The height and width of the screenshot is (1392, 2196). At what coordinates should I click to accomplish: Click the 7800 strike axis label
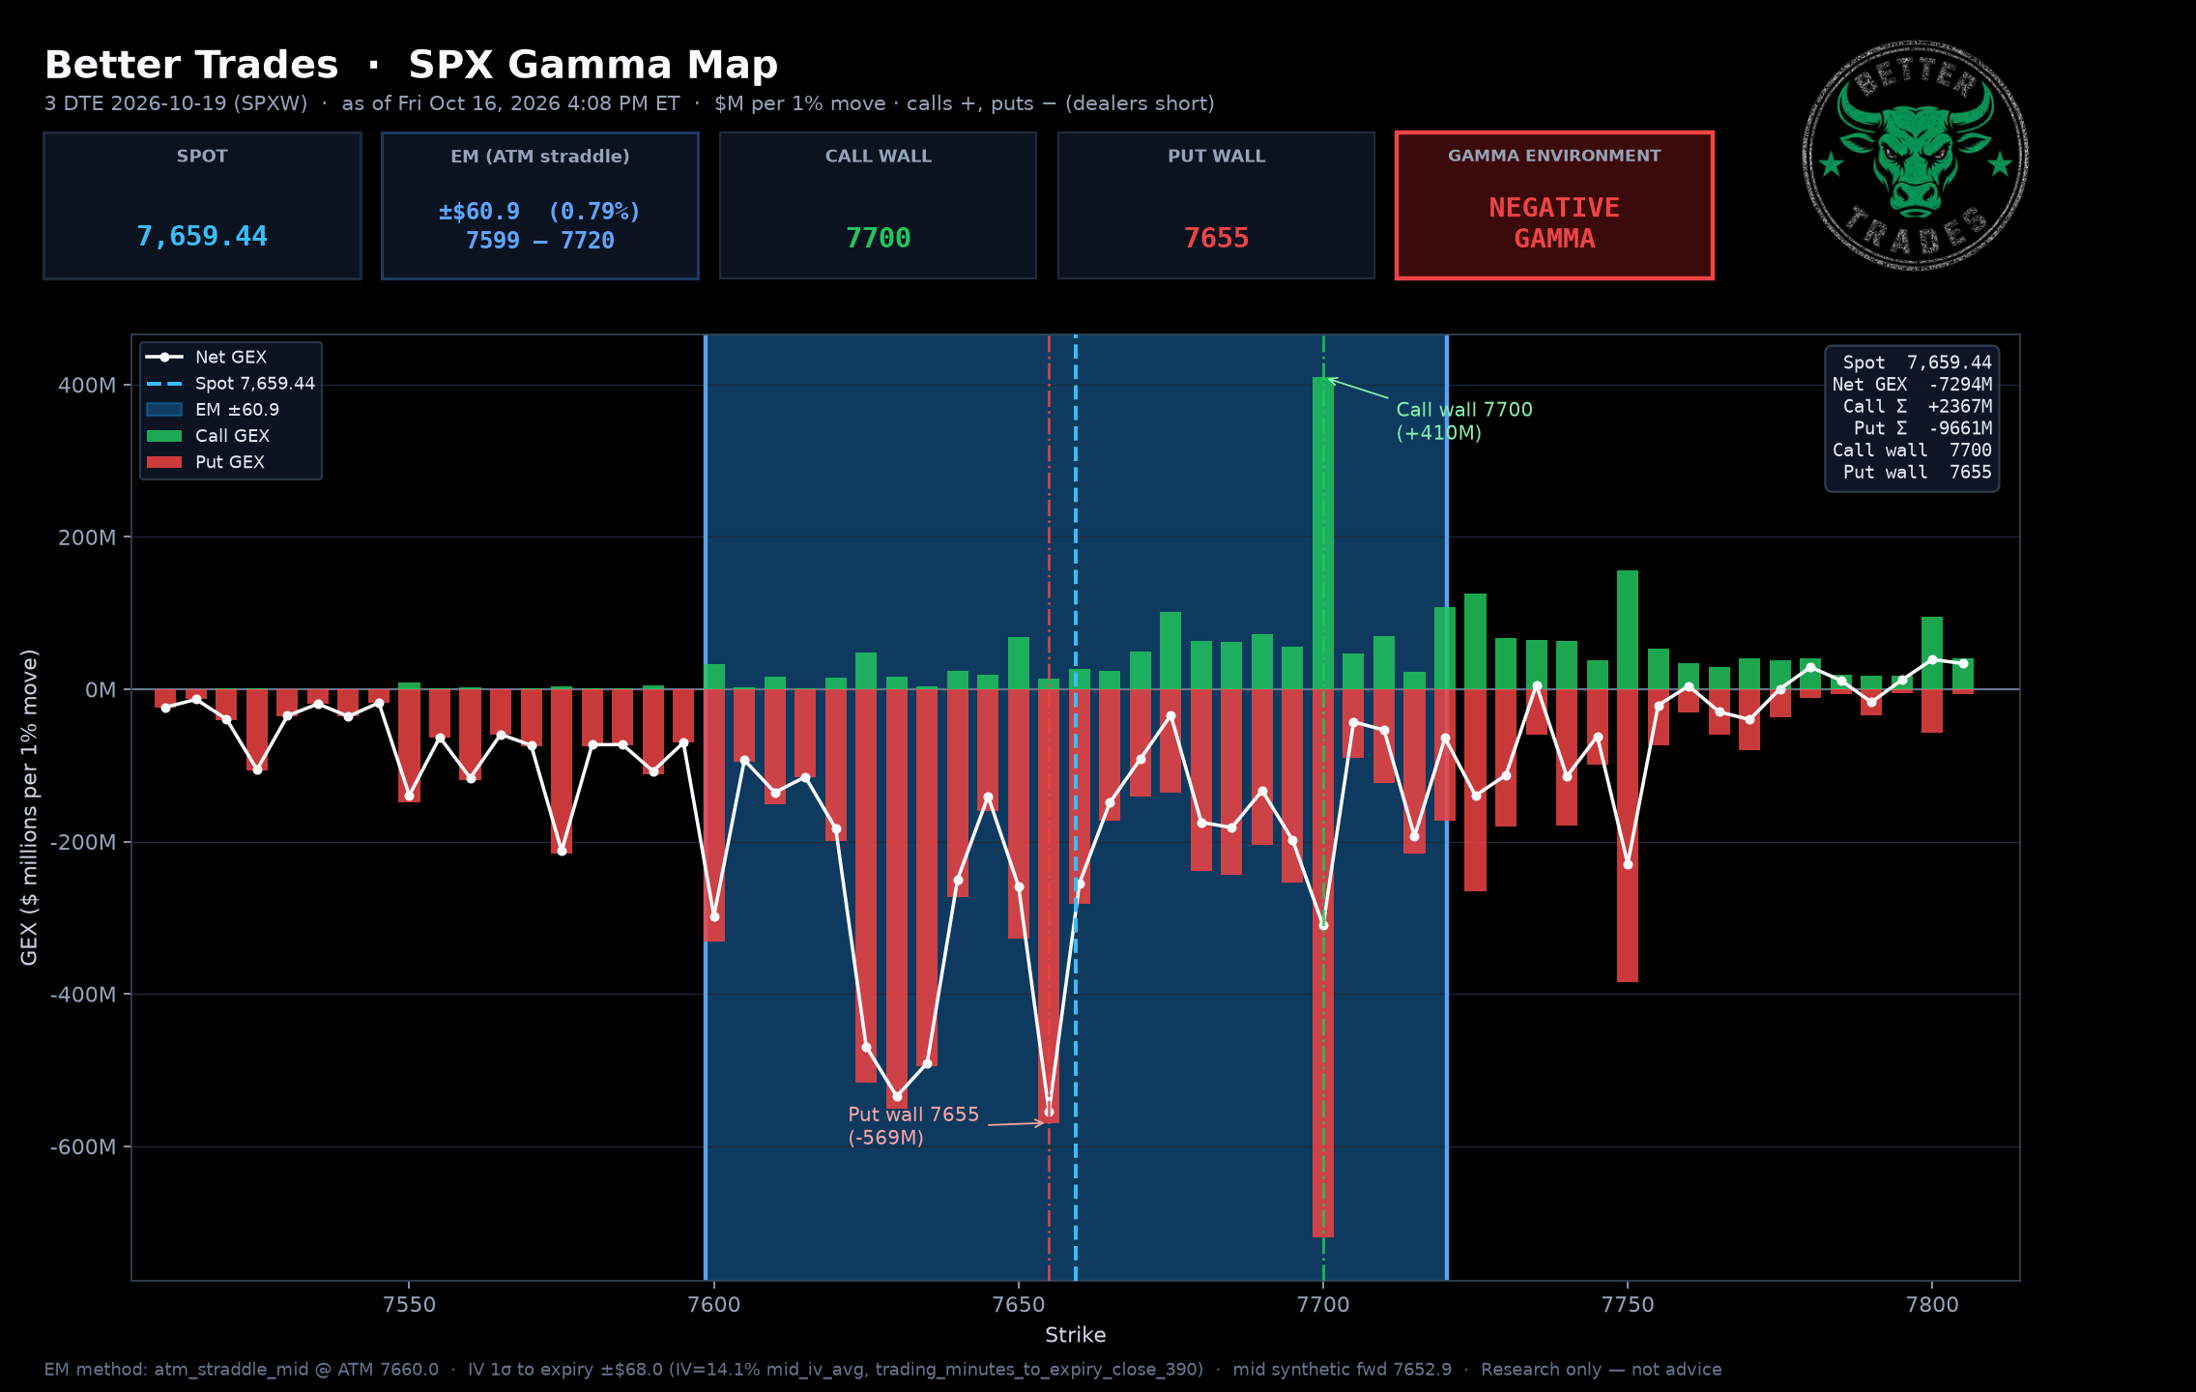click(1932, 1304)
